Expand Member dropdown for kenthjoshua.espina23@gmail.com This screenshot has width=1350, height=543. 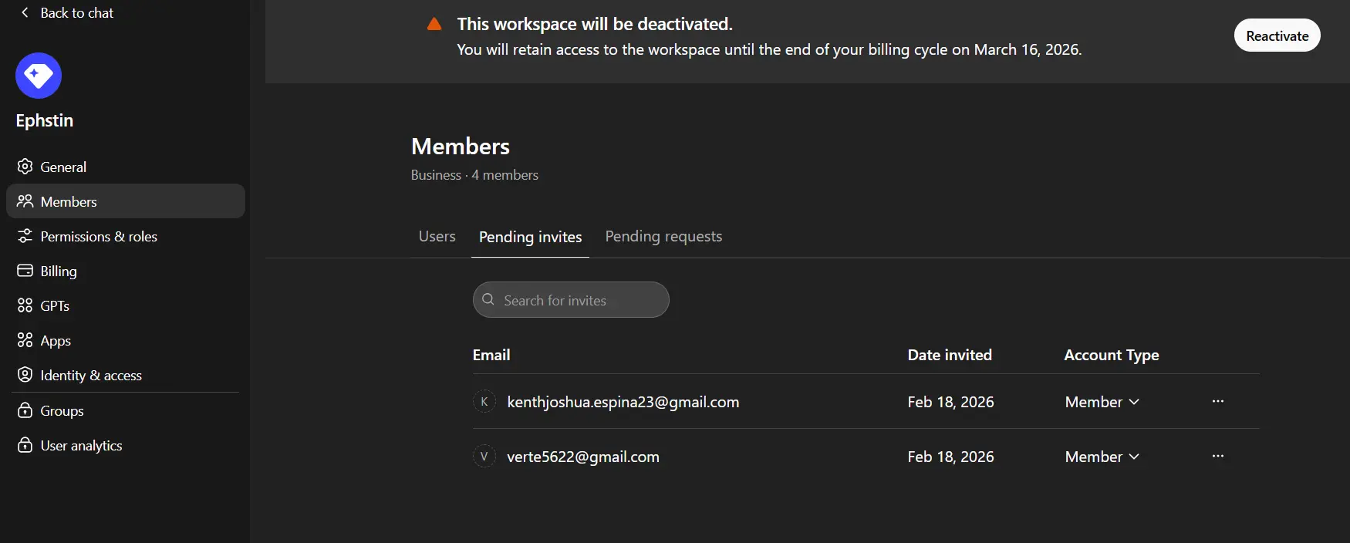(x=1102, y=402)
